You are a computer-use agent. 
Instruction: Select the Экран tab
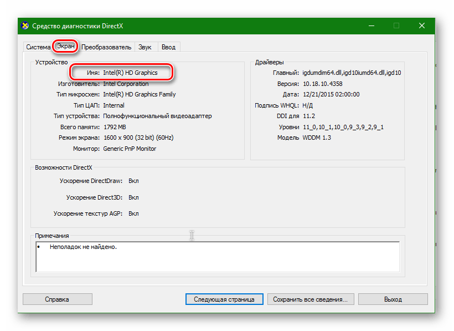[66, 47]
